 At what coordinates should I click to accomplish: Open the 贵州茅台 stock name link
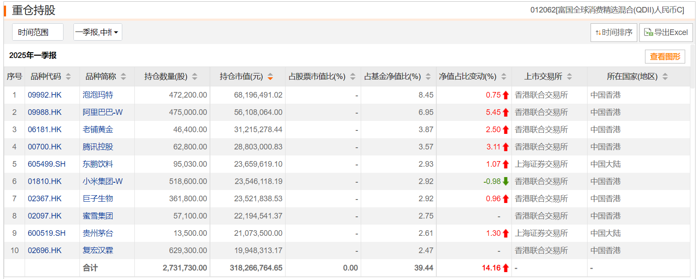(x=98, y=233)
